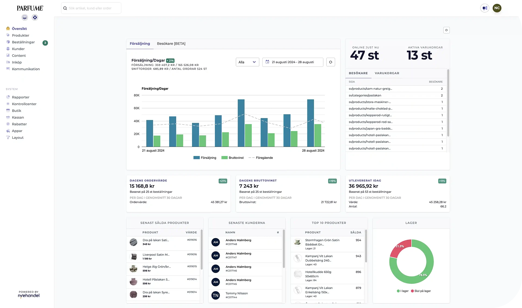Image resolution: width=522 pixels, height=308 pixels.
Task: Open the NC profile avatar
Action: [x=497, y=8]
